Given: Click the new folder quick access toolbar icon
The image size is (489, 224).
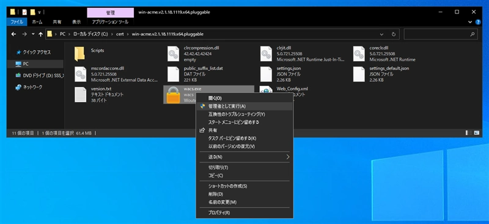Looking at the screenshot, I should pyautogui.click(x=32, y=12).
